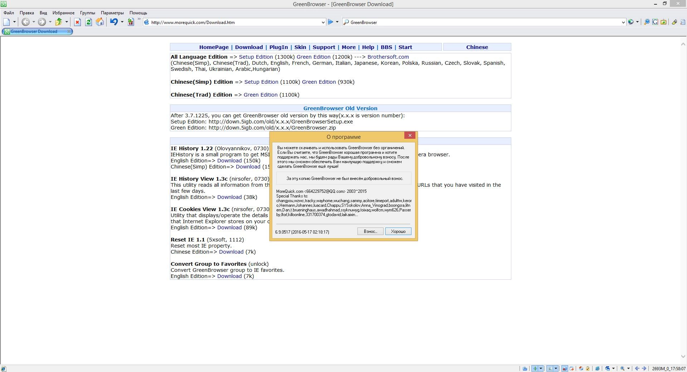
Task: Click the Brothersoft.com link
Action: (388, 57)
